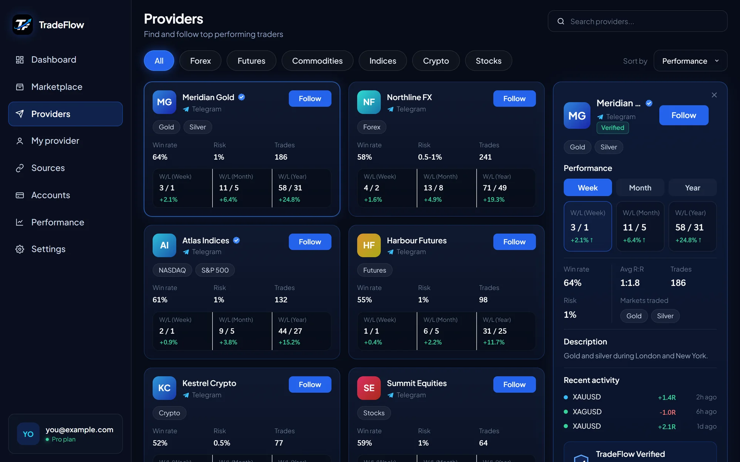Follow Meridian Gold from its card
740x462 pixels.
coord(310,99)
